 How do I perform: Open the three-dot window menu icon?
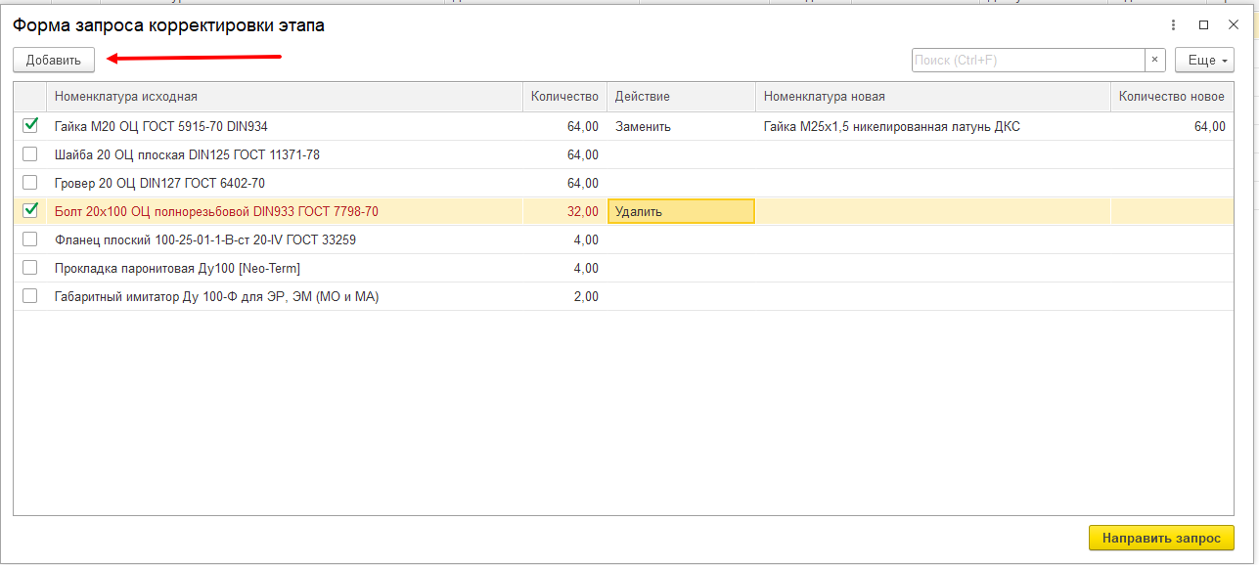click(x=1174, y=25)
